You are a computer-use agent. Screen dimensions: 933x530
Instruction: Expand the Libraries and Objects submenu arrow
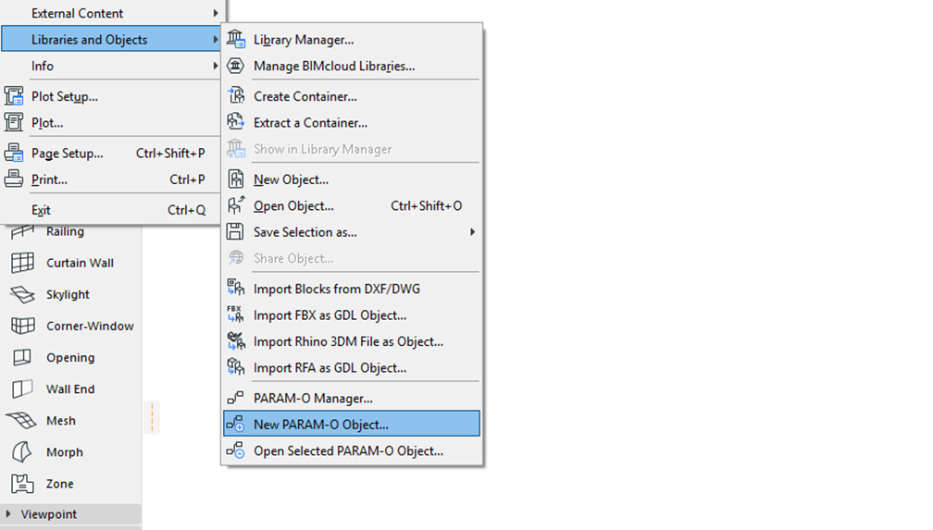tap(215, 39)
